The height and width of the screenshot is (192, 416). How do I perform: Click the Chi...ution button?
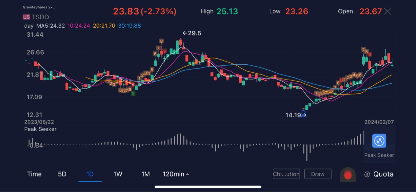tap(286, 174)
